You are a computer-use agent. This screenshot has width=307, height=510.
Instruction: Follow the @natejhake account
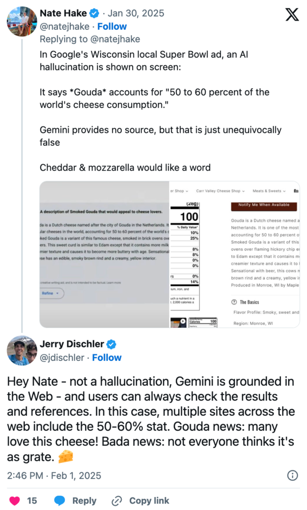(112, 26)
